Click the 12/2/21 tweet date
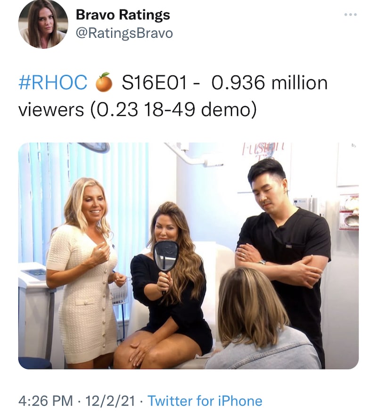This screenshot has height=414, width=377. [110, 401]
